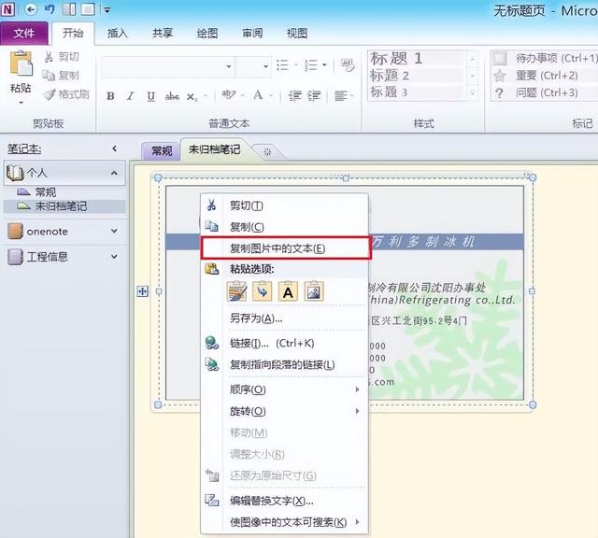Open the numbered list dropdown arrow
598x538 pixels.
click(324, 65)
